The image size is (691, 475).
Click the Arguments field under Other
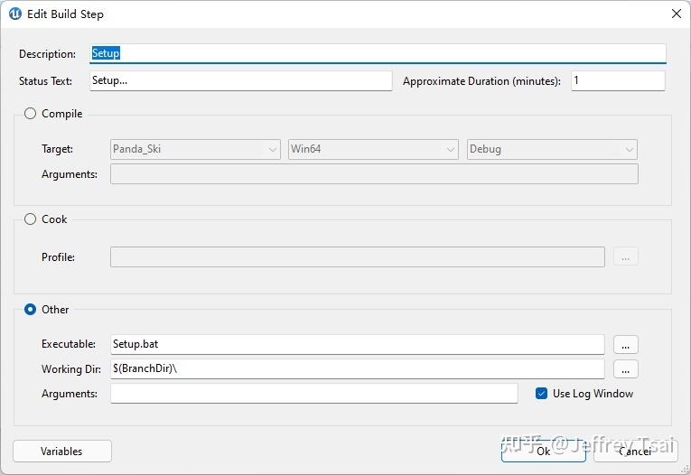point(313,394)
